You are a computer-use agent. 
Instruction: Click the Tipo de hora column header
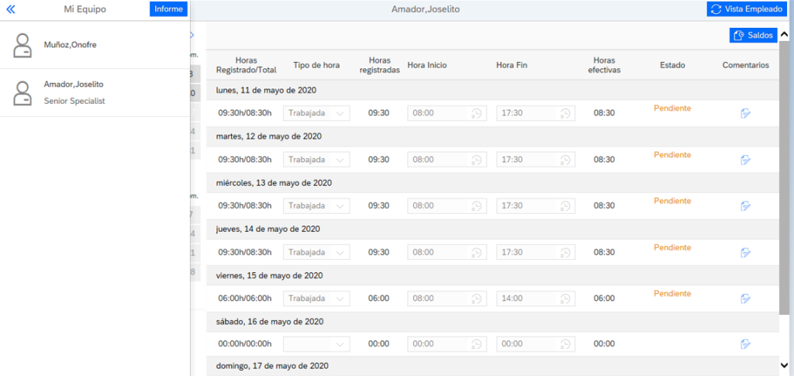pyautogui.click(x=316, y=65)
